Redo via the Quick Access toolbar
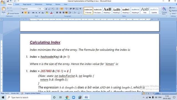The image size is (177, 100). point(15,1)
